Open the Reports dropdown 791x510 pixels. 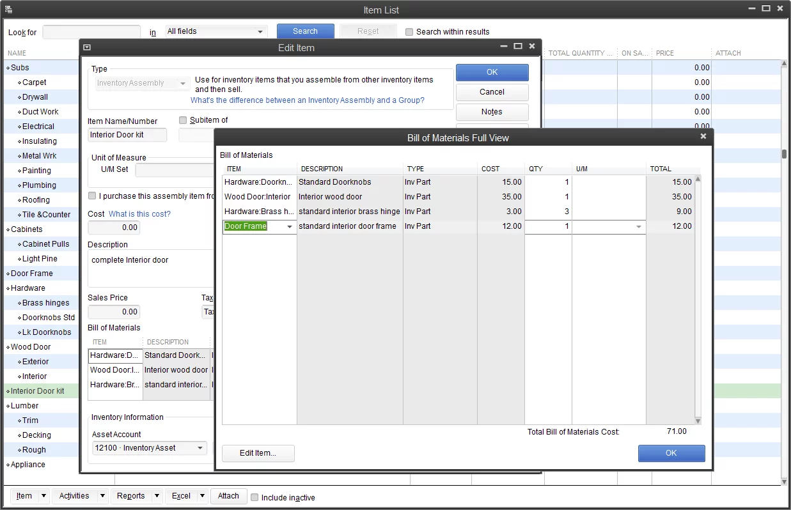pos(136,496)
